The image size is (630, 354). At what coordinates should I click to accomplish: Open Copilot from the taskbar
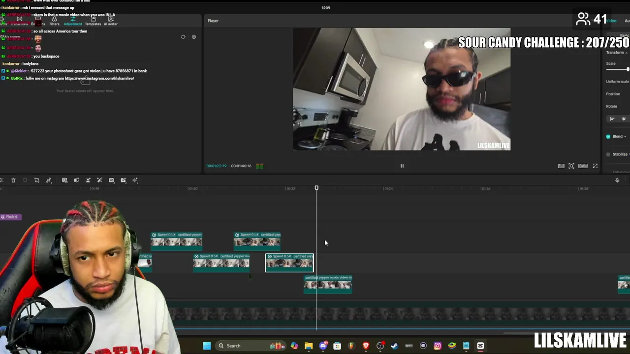coord(294,346)
